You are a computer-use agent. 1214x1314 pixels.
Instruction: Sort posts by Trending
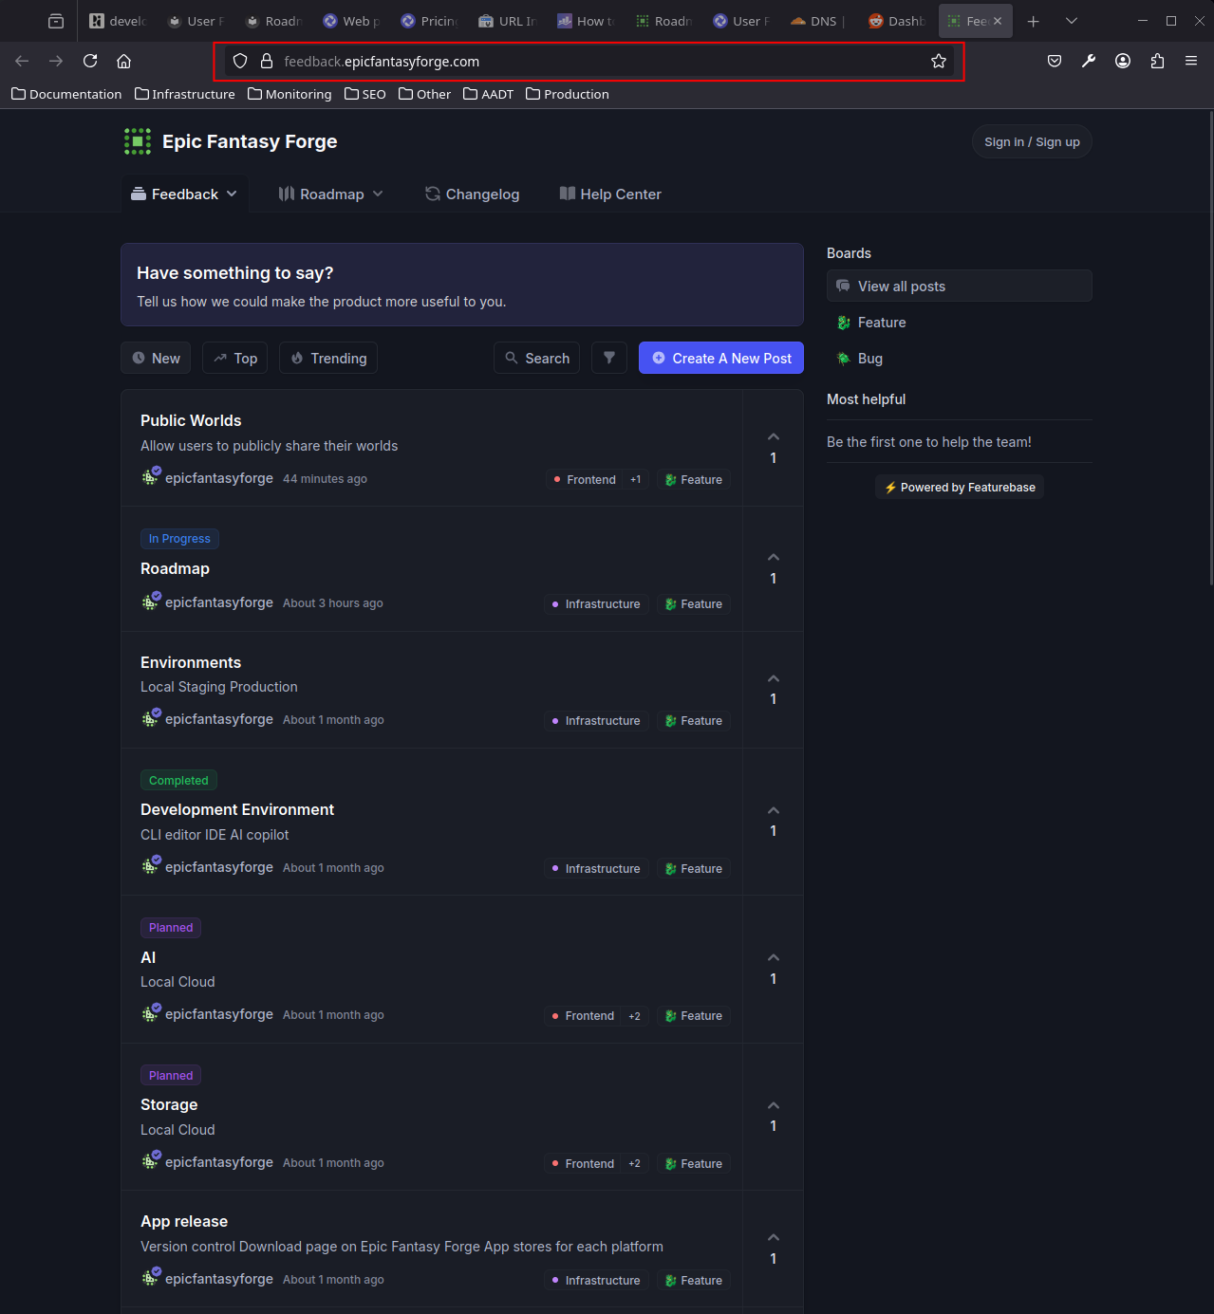coord(328,358)
